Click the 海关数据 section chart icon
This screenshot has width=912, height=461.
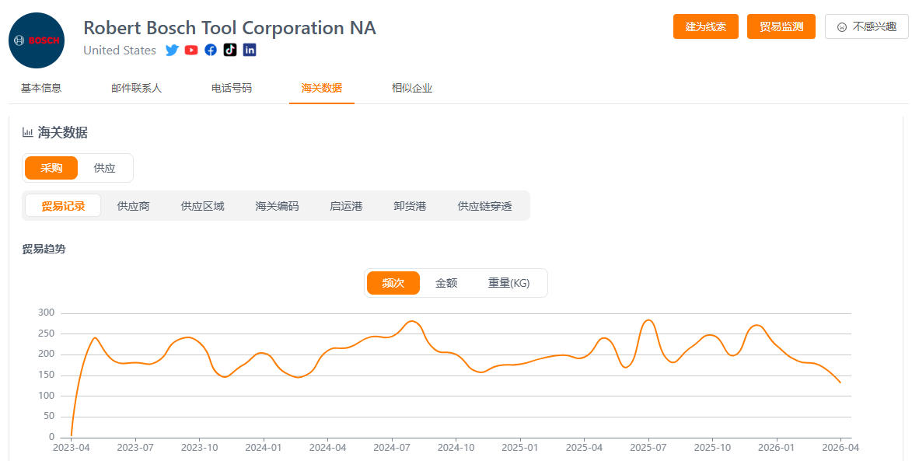coord(27,132)
